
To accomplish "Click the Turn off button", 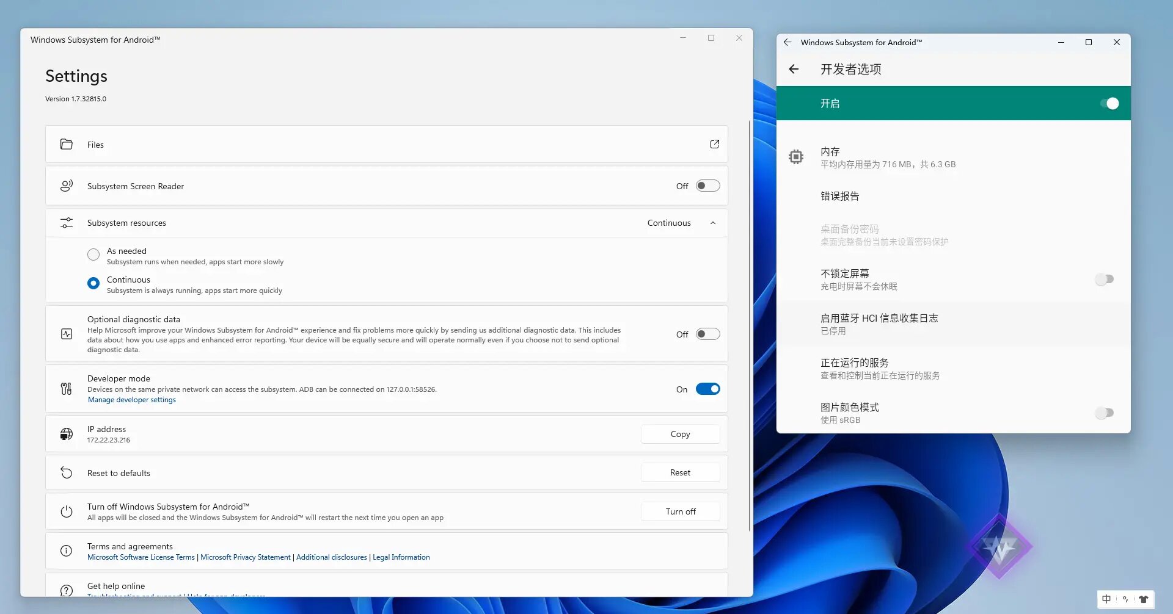I will click(680, 511).
